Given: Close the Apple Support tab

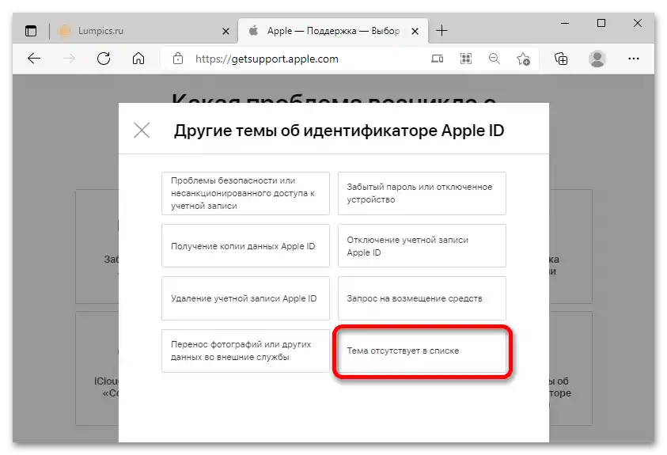Looking at the screenshot, I should pos(415,31).
